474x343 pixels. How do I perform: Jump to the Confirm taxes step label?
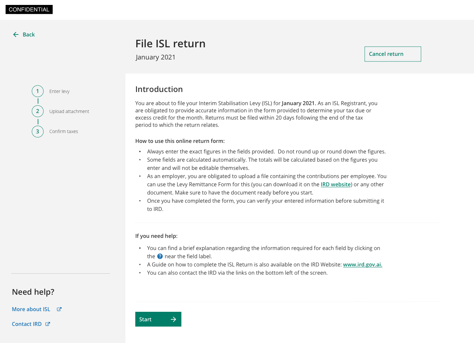(x=64, y=131)
